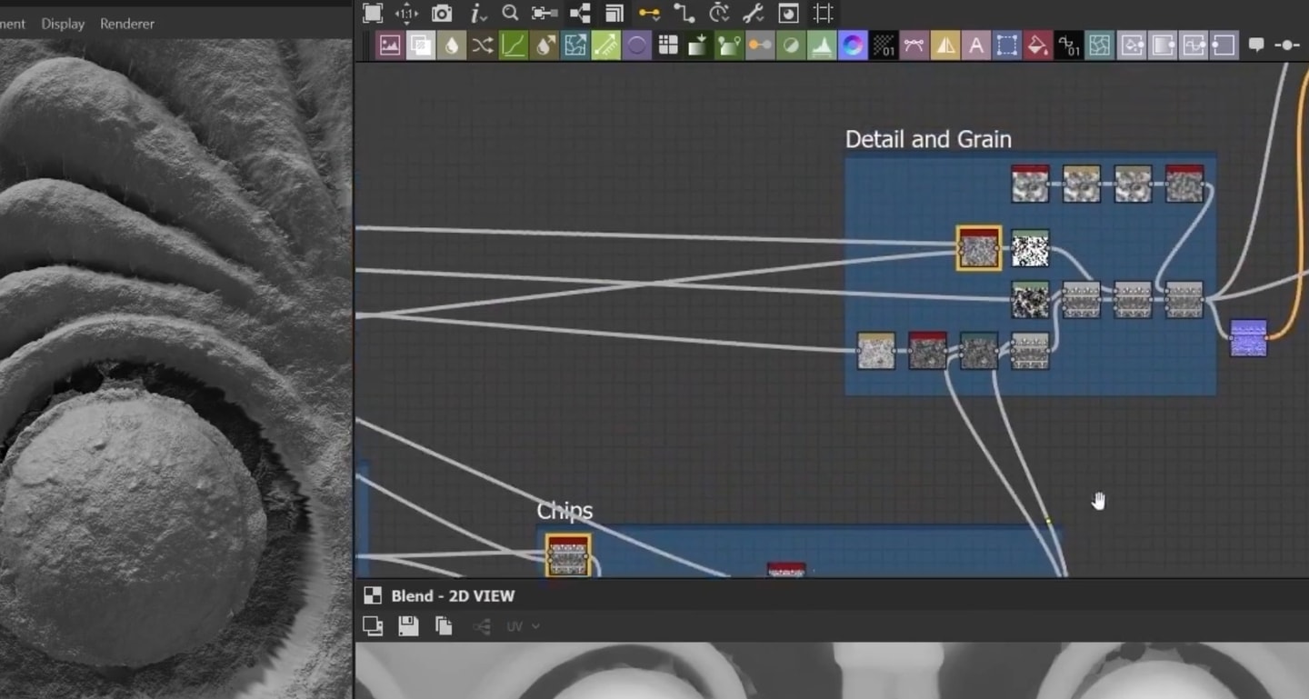Image resolution: width=1309 pixels, height=699 pixels.
Task: Add a Normal node (rainbow circle)
Action: point(853,45)
